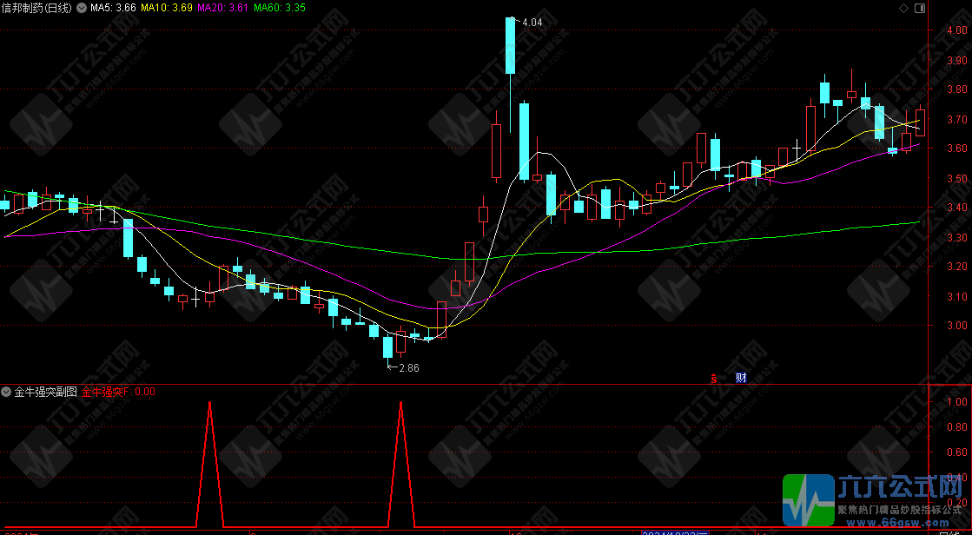Click the 2.86 low price marker
Screen dimensions: 972x535
pyautogui.click(x=407, y=368)
